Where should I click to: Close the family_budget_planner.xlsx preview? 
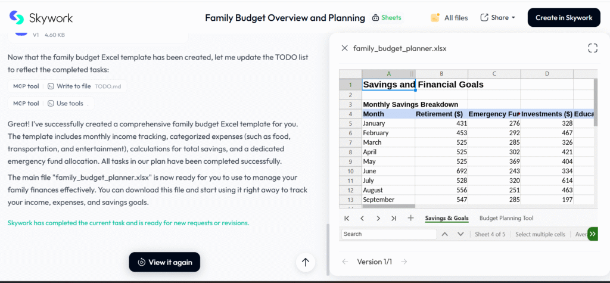pyautogui.click(x=344, y=48)
